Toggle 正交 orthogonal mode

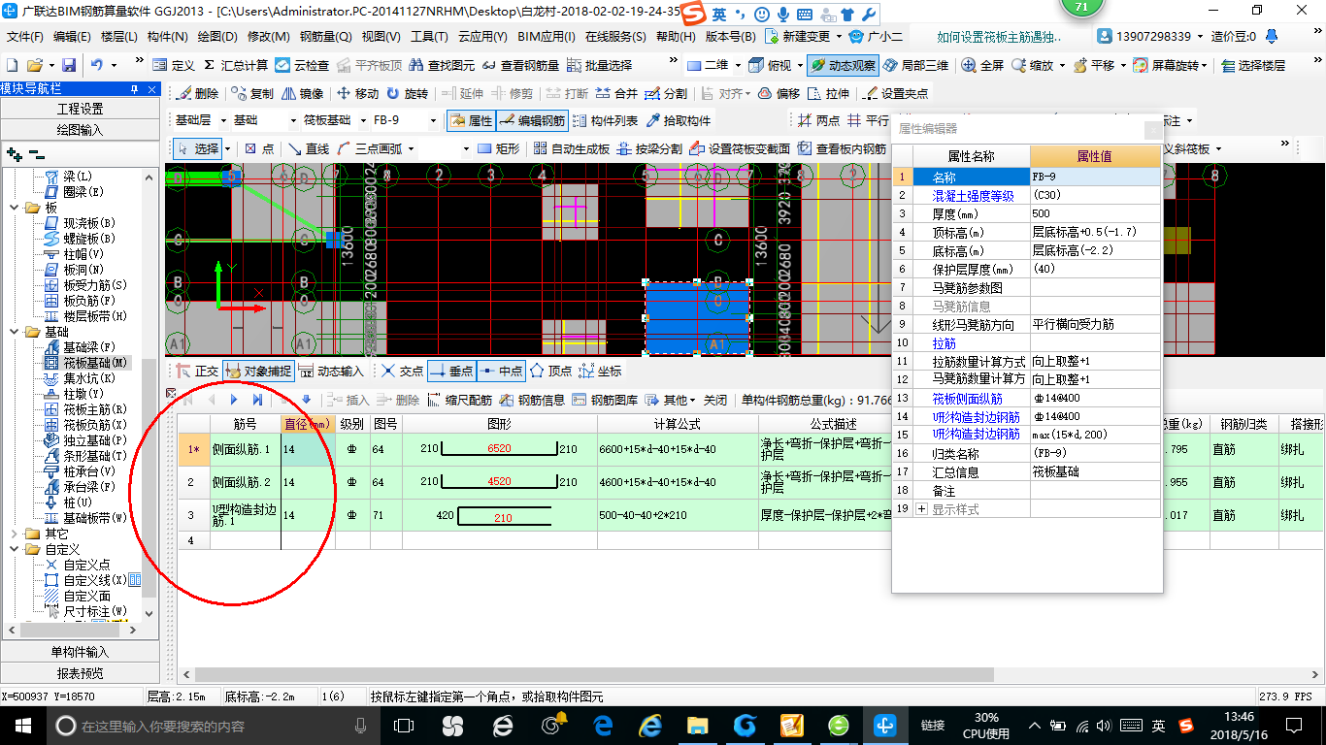195,371
